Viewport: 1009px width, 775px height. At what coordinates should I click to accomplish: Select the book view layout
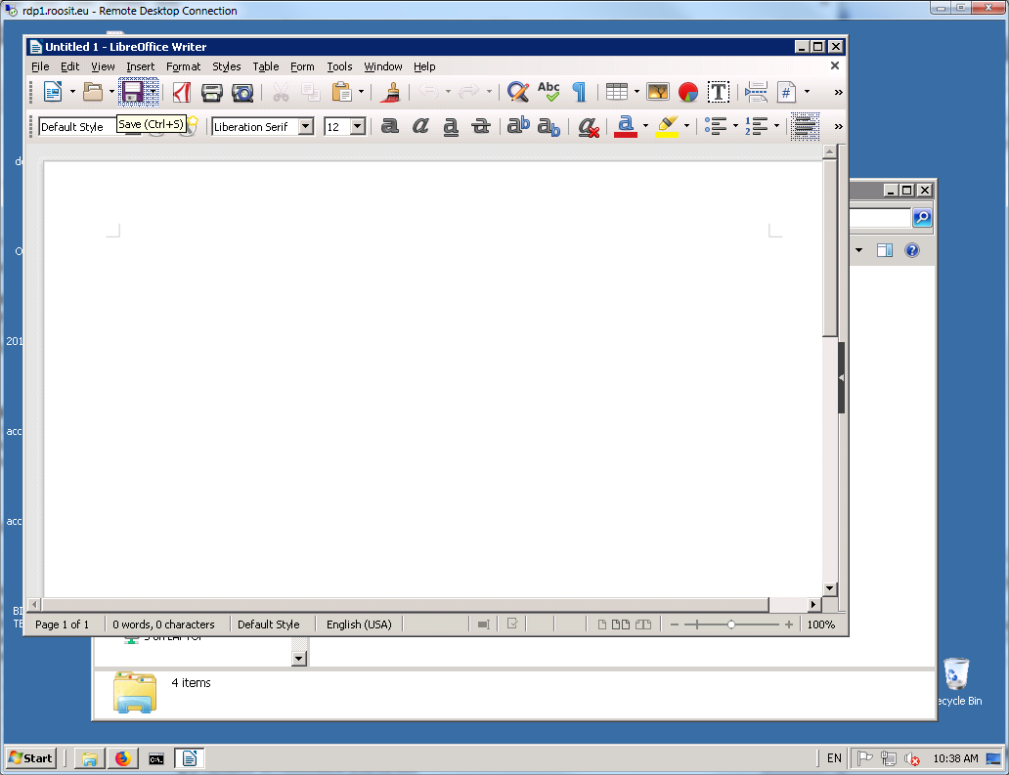643,624
